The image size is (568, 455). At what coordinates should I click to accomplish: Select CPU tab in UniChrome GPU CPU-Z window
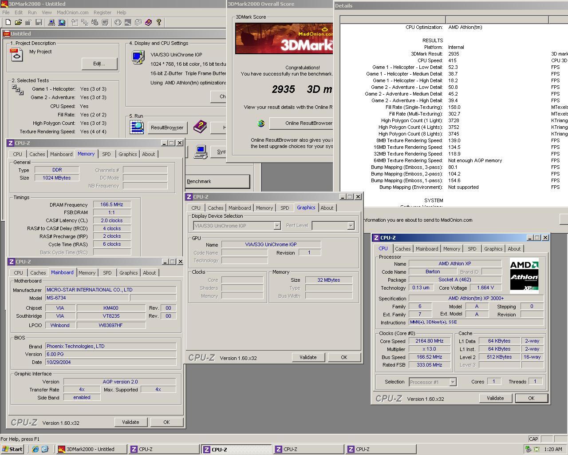pos(196,208)
